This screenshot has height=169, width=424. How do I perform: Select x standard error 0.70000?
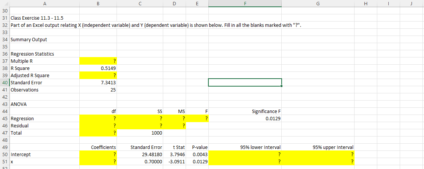coord(140,161)
